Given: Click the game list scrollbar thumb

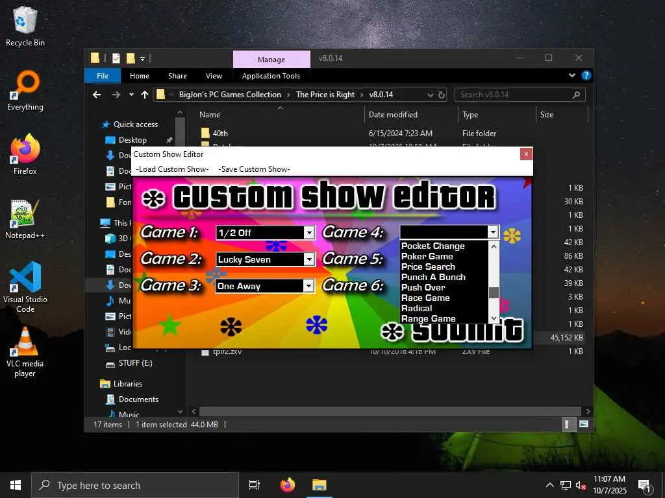Looking at the screenshot, I should tap(494, 292).
